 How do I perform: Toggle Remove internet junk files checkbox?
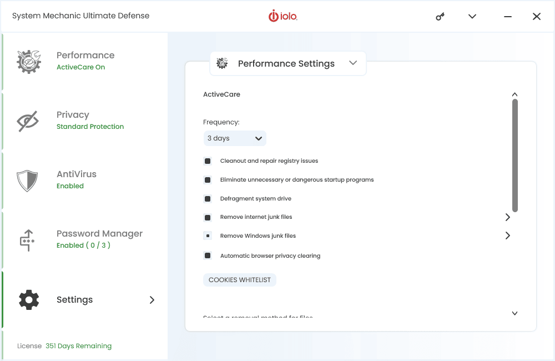coord(208,218)
